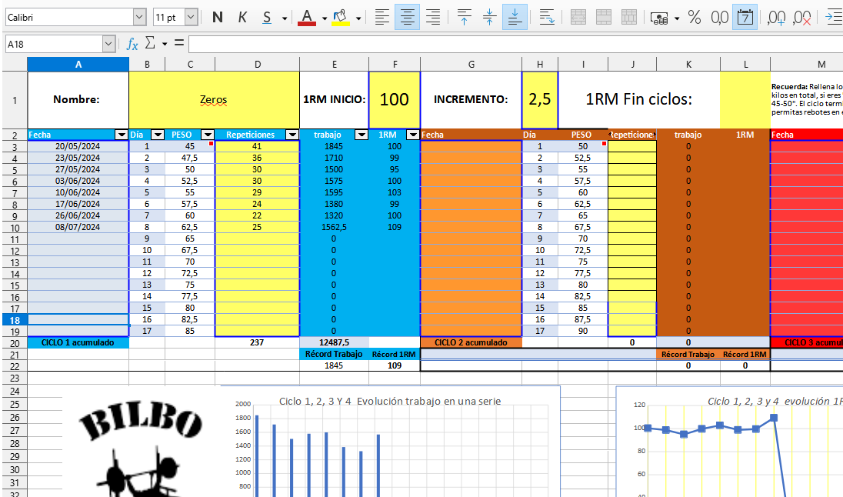
Task: Select column A header
Action: pyautogui.click(x=78, y=64)
